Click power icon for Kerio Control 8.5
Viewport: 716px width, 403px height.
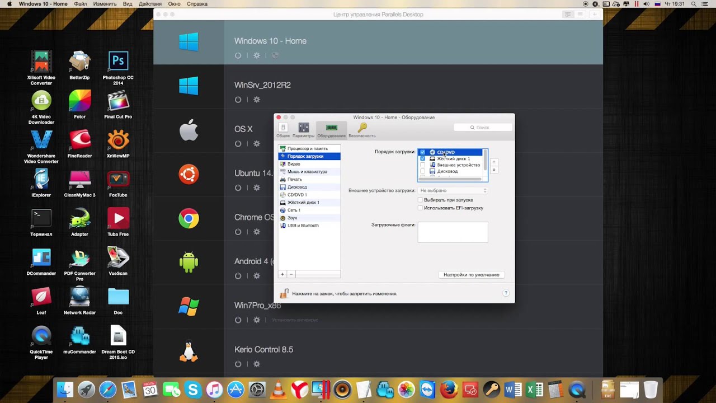(x=238, y=364)
